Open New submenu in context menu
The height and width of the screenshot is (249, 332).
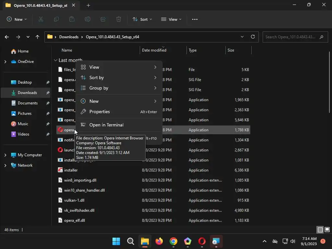[x=119, y=101]
